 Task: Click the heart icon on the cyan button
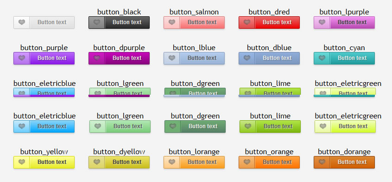(322, 58)
